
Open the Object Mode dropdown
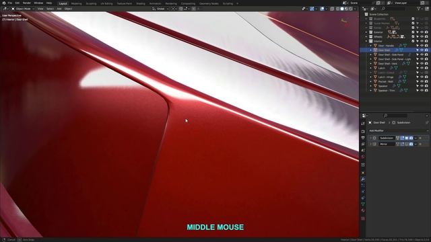pos(23,9)
